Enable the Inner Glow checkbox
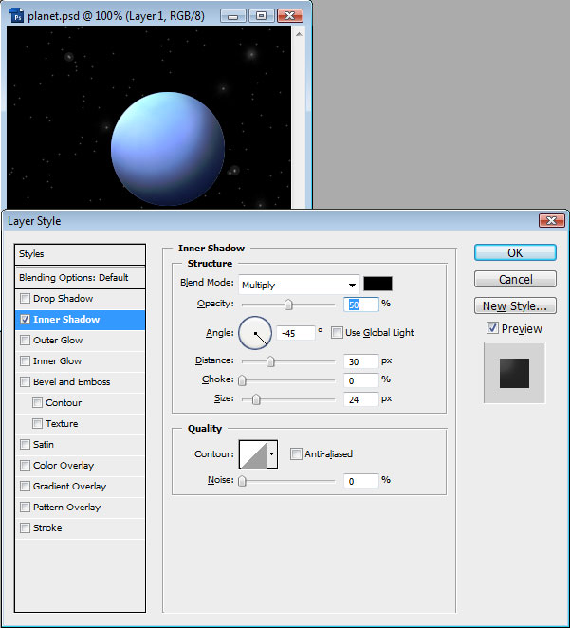The height and width of the screenshot is (628, 570). click(x=25, y=360)
